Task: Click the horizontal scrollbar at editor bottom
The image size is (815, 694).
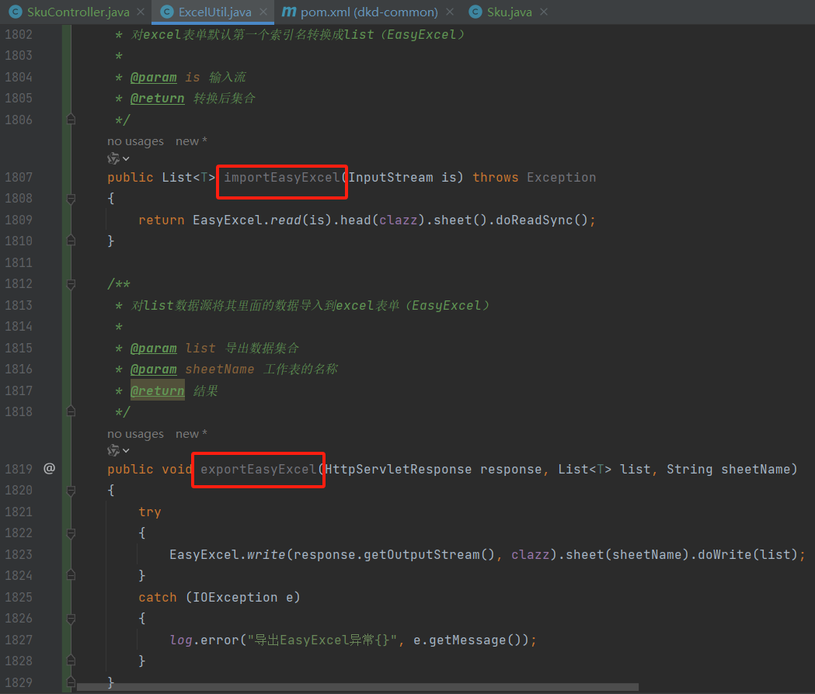Action: (357, 687)
